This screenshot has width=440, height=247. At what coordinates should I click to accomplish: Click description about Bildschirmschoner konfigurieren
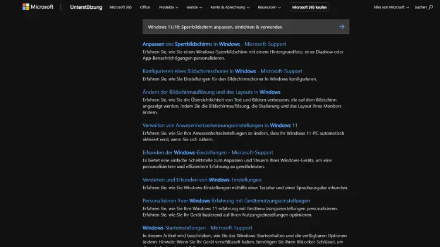[229, 79]
